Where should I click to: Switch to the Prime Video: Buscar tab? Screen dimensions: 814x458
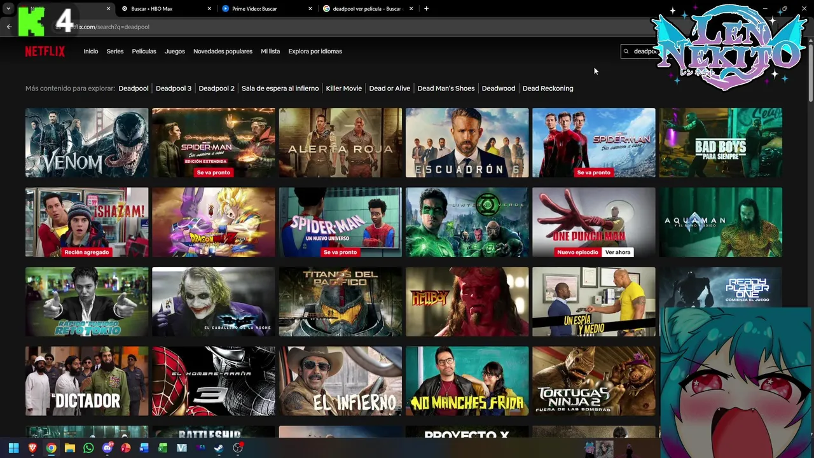point(267,9)
